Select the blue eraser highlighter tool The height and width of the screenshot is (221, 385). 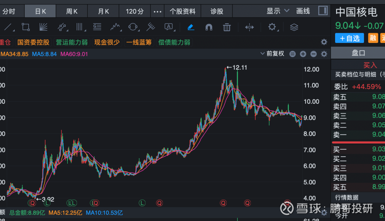pyautogui.click(x=191, y=27)
